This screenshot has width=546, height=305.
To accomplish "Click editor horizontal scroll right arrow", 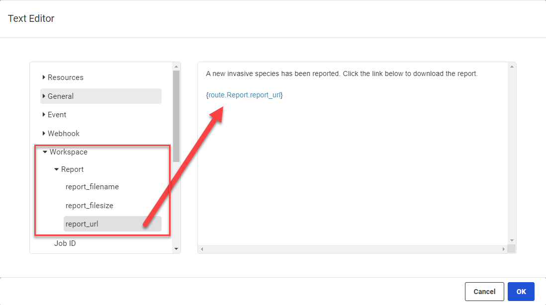I will click(503, 249).
